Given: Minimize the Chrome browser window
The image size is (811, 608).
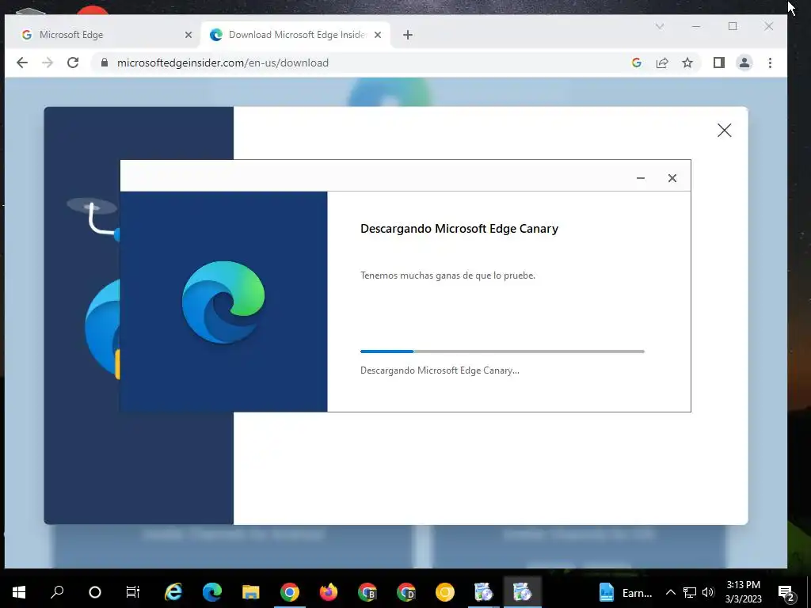Looking at the screenshot, I should pyautogui.click(x=696, y=26).
